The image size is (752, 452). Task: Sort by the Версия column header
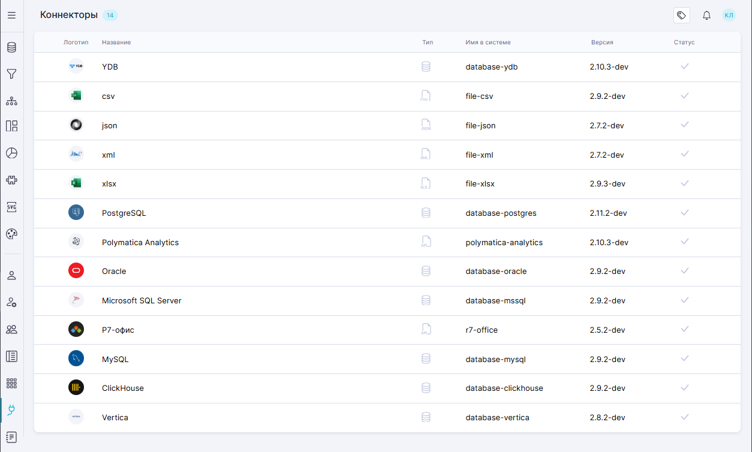[x=602, y=43]
